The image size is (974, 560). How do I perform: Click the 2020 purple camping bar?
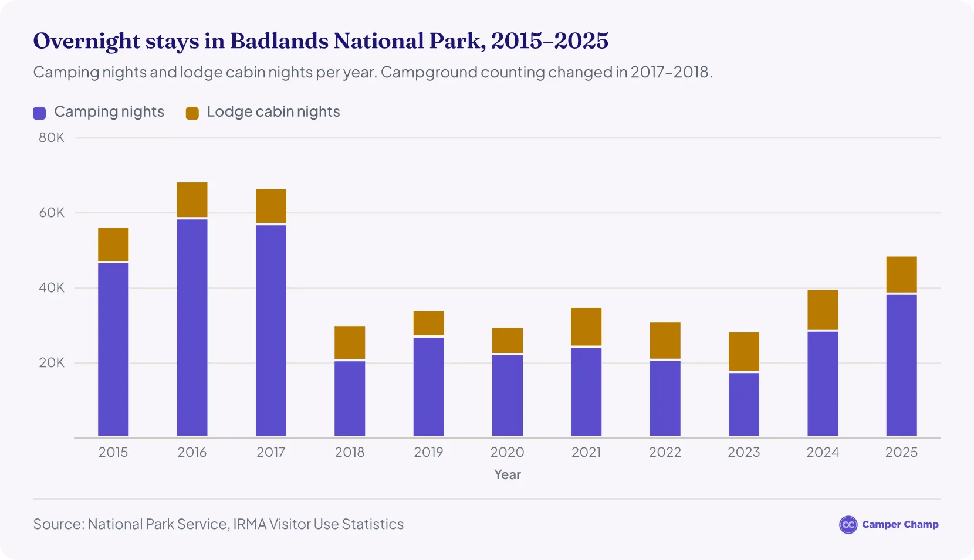[x=508, y=395]
